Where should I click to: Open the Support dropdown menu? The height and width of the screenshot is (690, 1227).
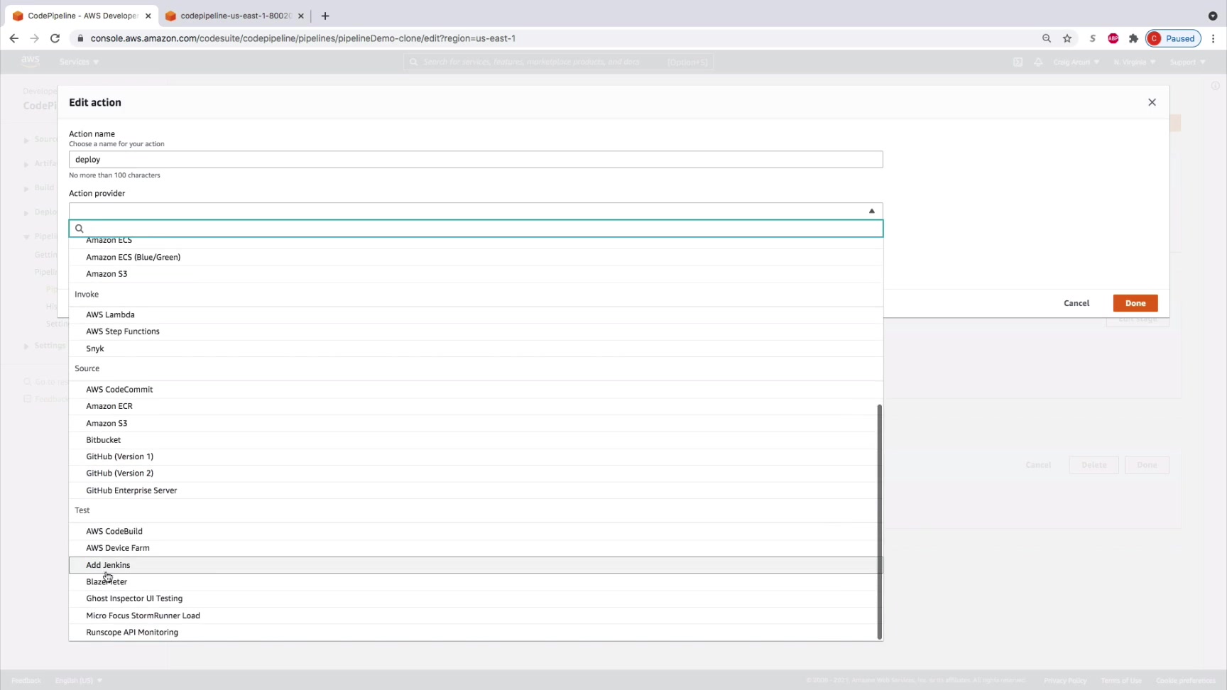click(x=1188, y=62)
